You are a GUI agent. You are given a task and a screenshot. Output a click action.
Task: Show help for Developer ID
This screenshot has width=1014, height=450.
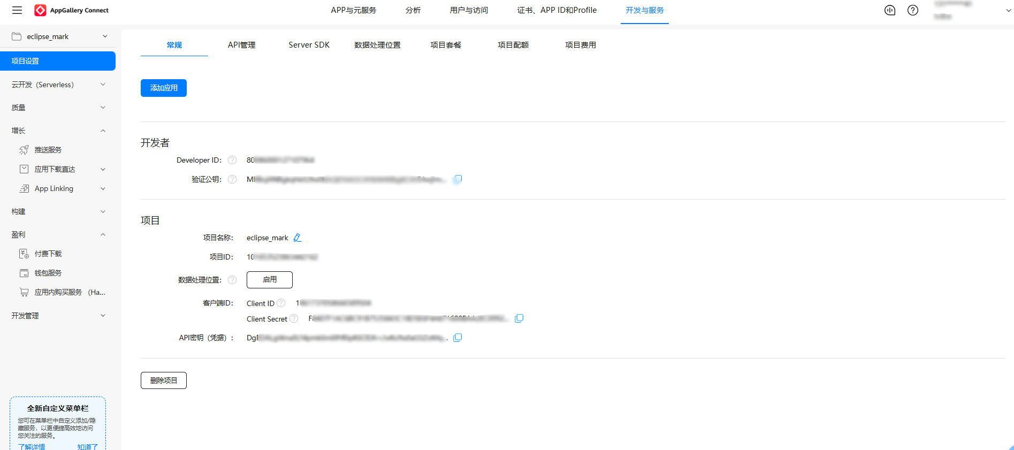pos(232,160)
